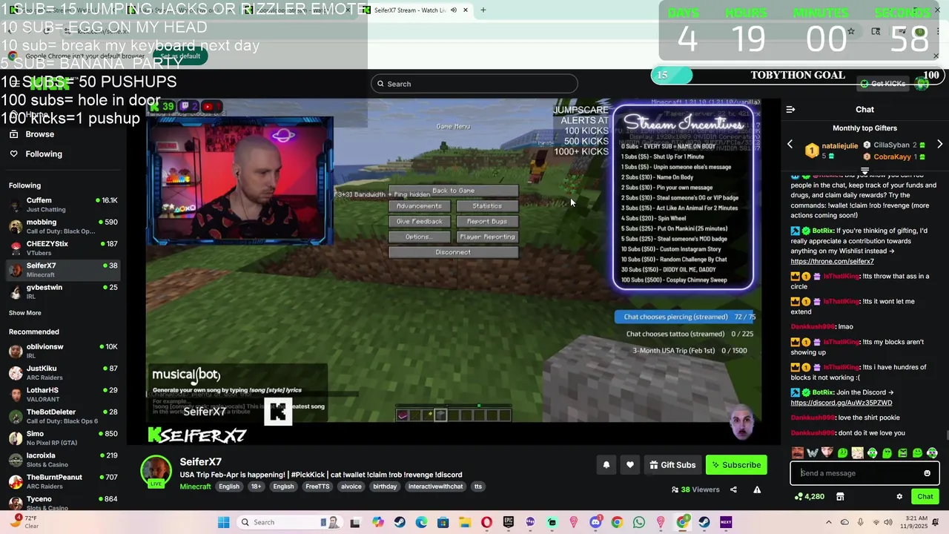Open the throne.com/seiferx7 wishlist link

tap(832, 261)
